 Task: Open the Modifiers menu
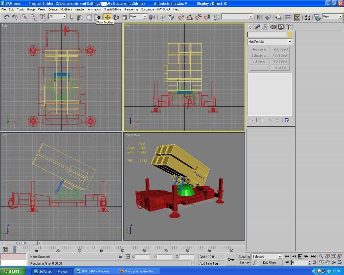66,9
